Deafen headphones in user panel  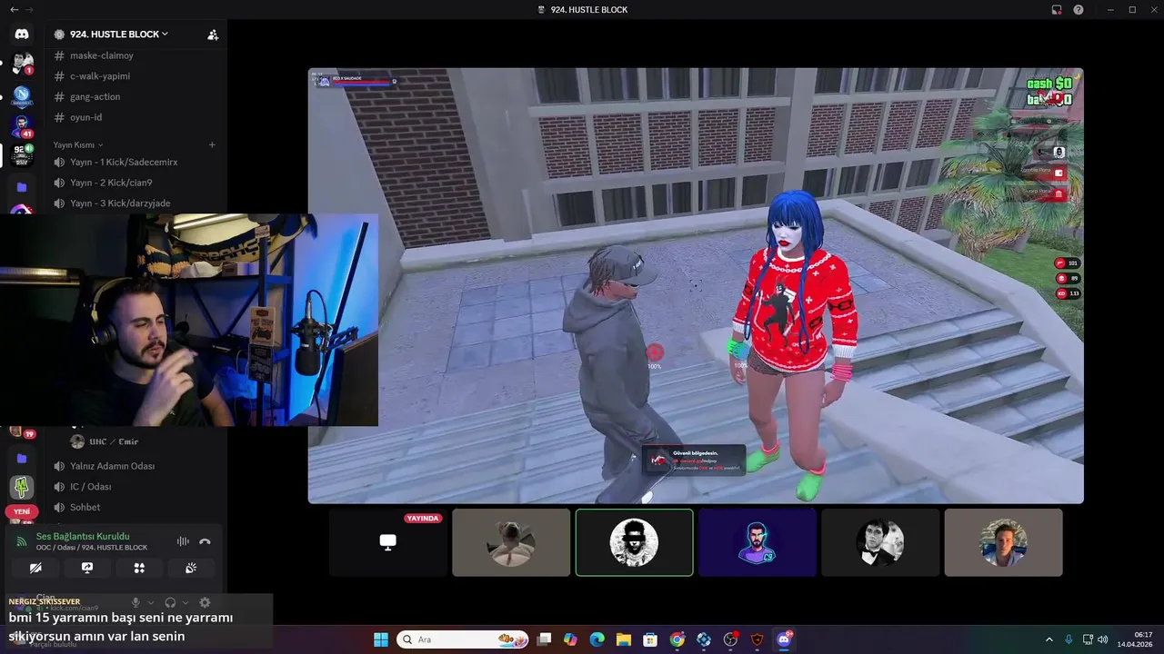pyautogui.click(x=170, y=602)
